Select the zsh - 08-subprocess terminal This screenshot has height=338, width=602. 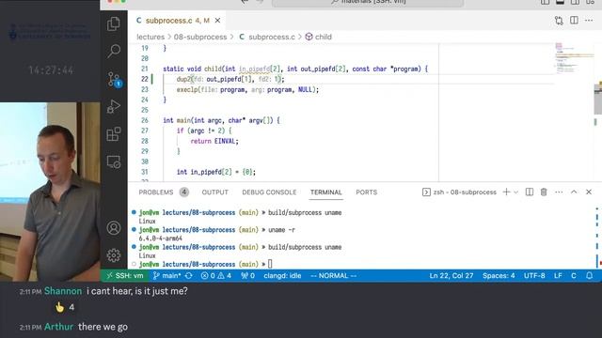(x=459, y=192)
